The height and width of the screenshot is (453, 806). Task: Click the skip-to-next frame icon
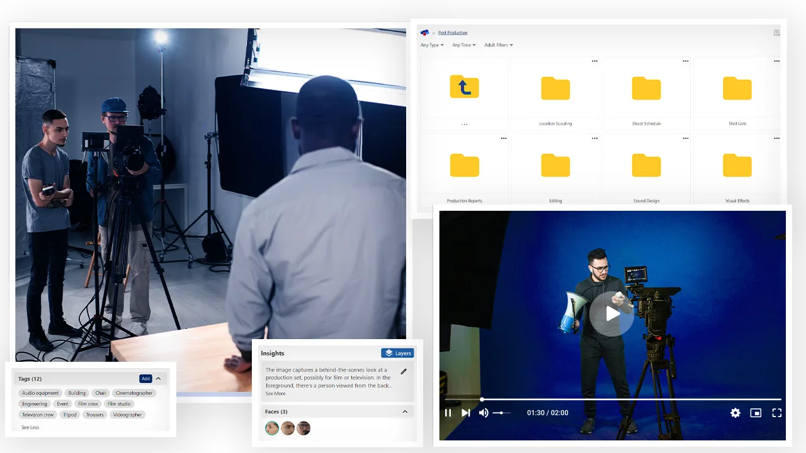[466, 413]
